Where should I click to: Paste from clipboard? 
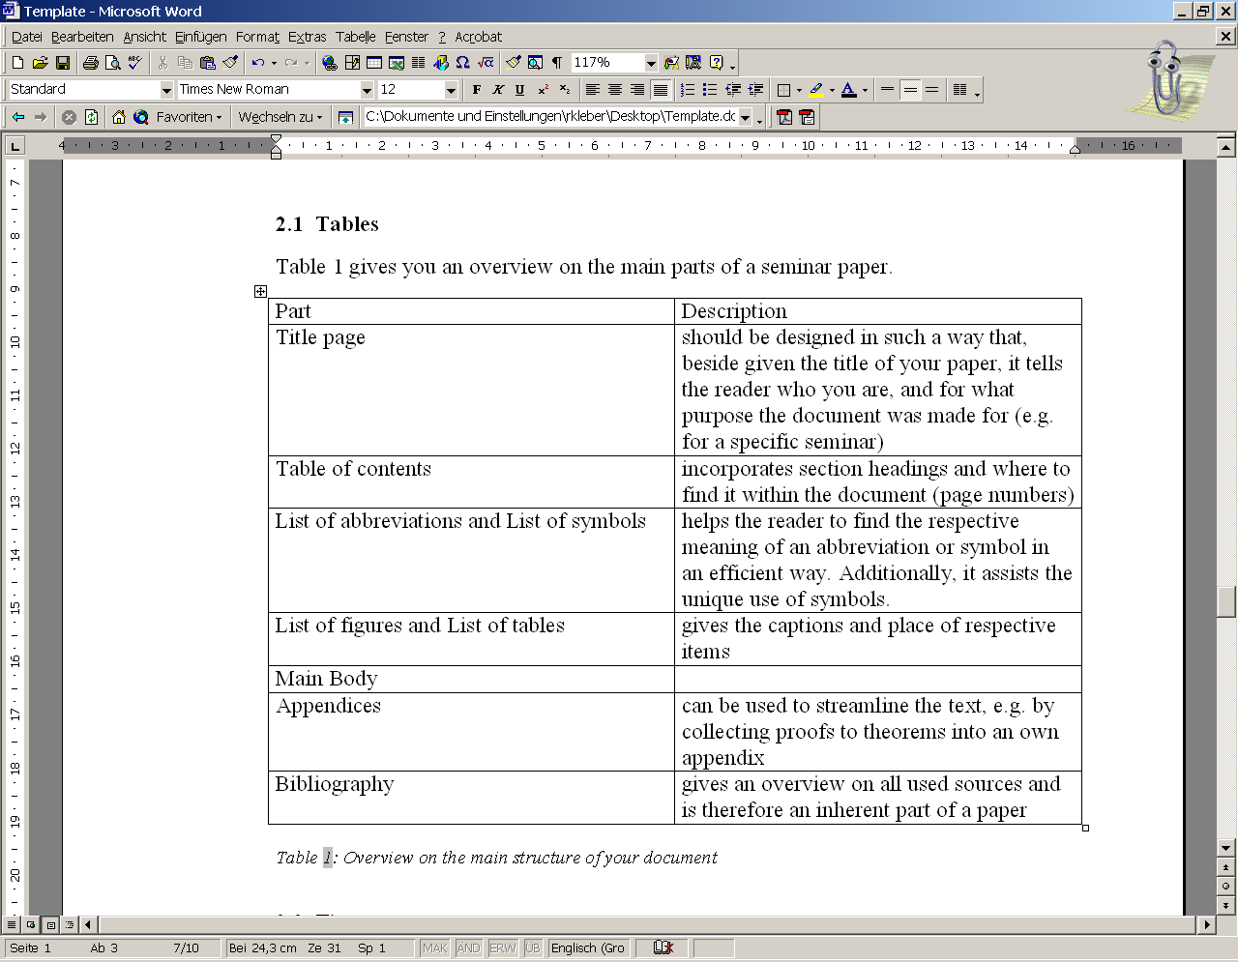(x=207, y=63)
